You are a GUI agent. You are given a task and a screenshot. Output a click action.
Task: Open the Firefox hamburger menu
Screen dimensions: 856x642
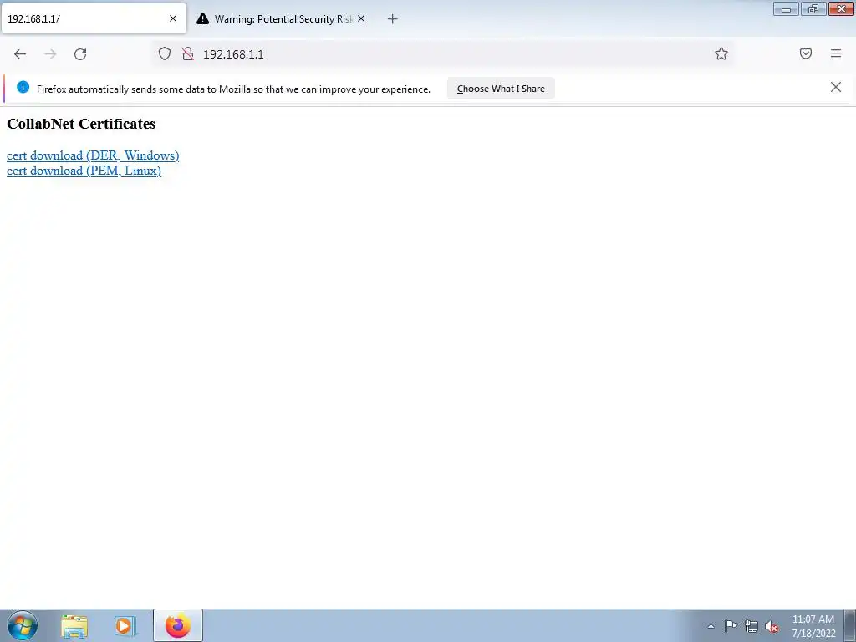(836, 53)
